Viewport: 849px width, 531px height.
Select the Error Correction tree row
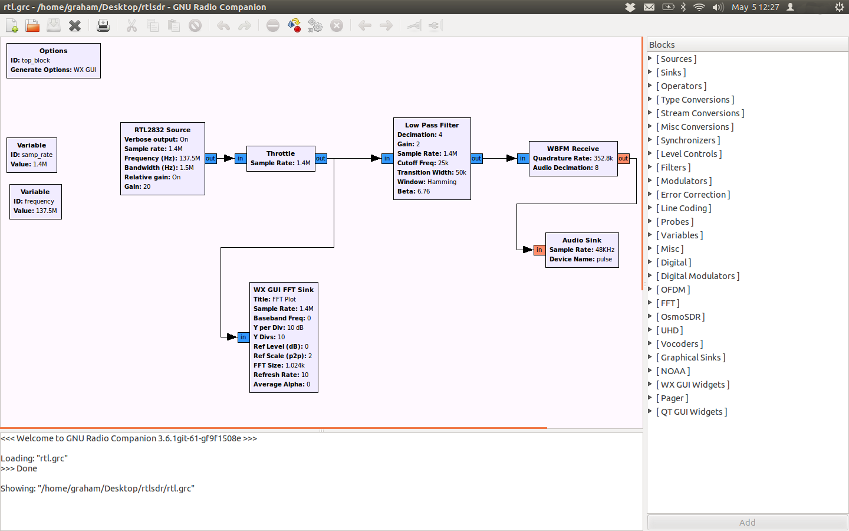coord(748,195)
